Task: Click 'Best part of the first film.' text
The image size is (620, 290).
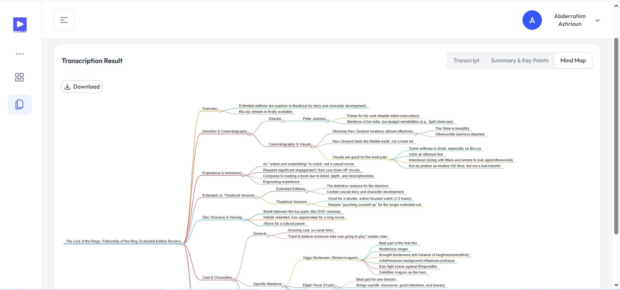Action: point(398,243)
